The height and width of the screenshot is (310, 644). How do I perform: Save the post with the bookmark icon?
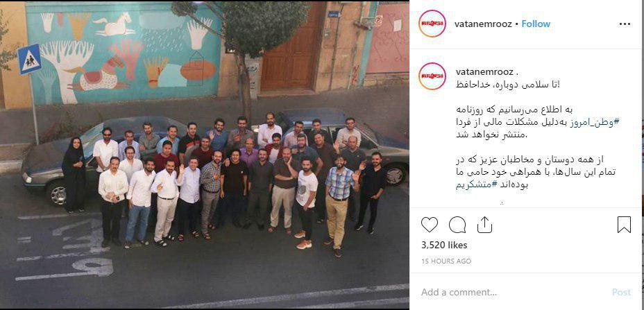[624, 225]
